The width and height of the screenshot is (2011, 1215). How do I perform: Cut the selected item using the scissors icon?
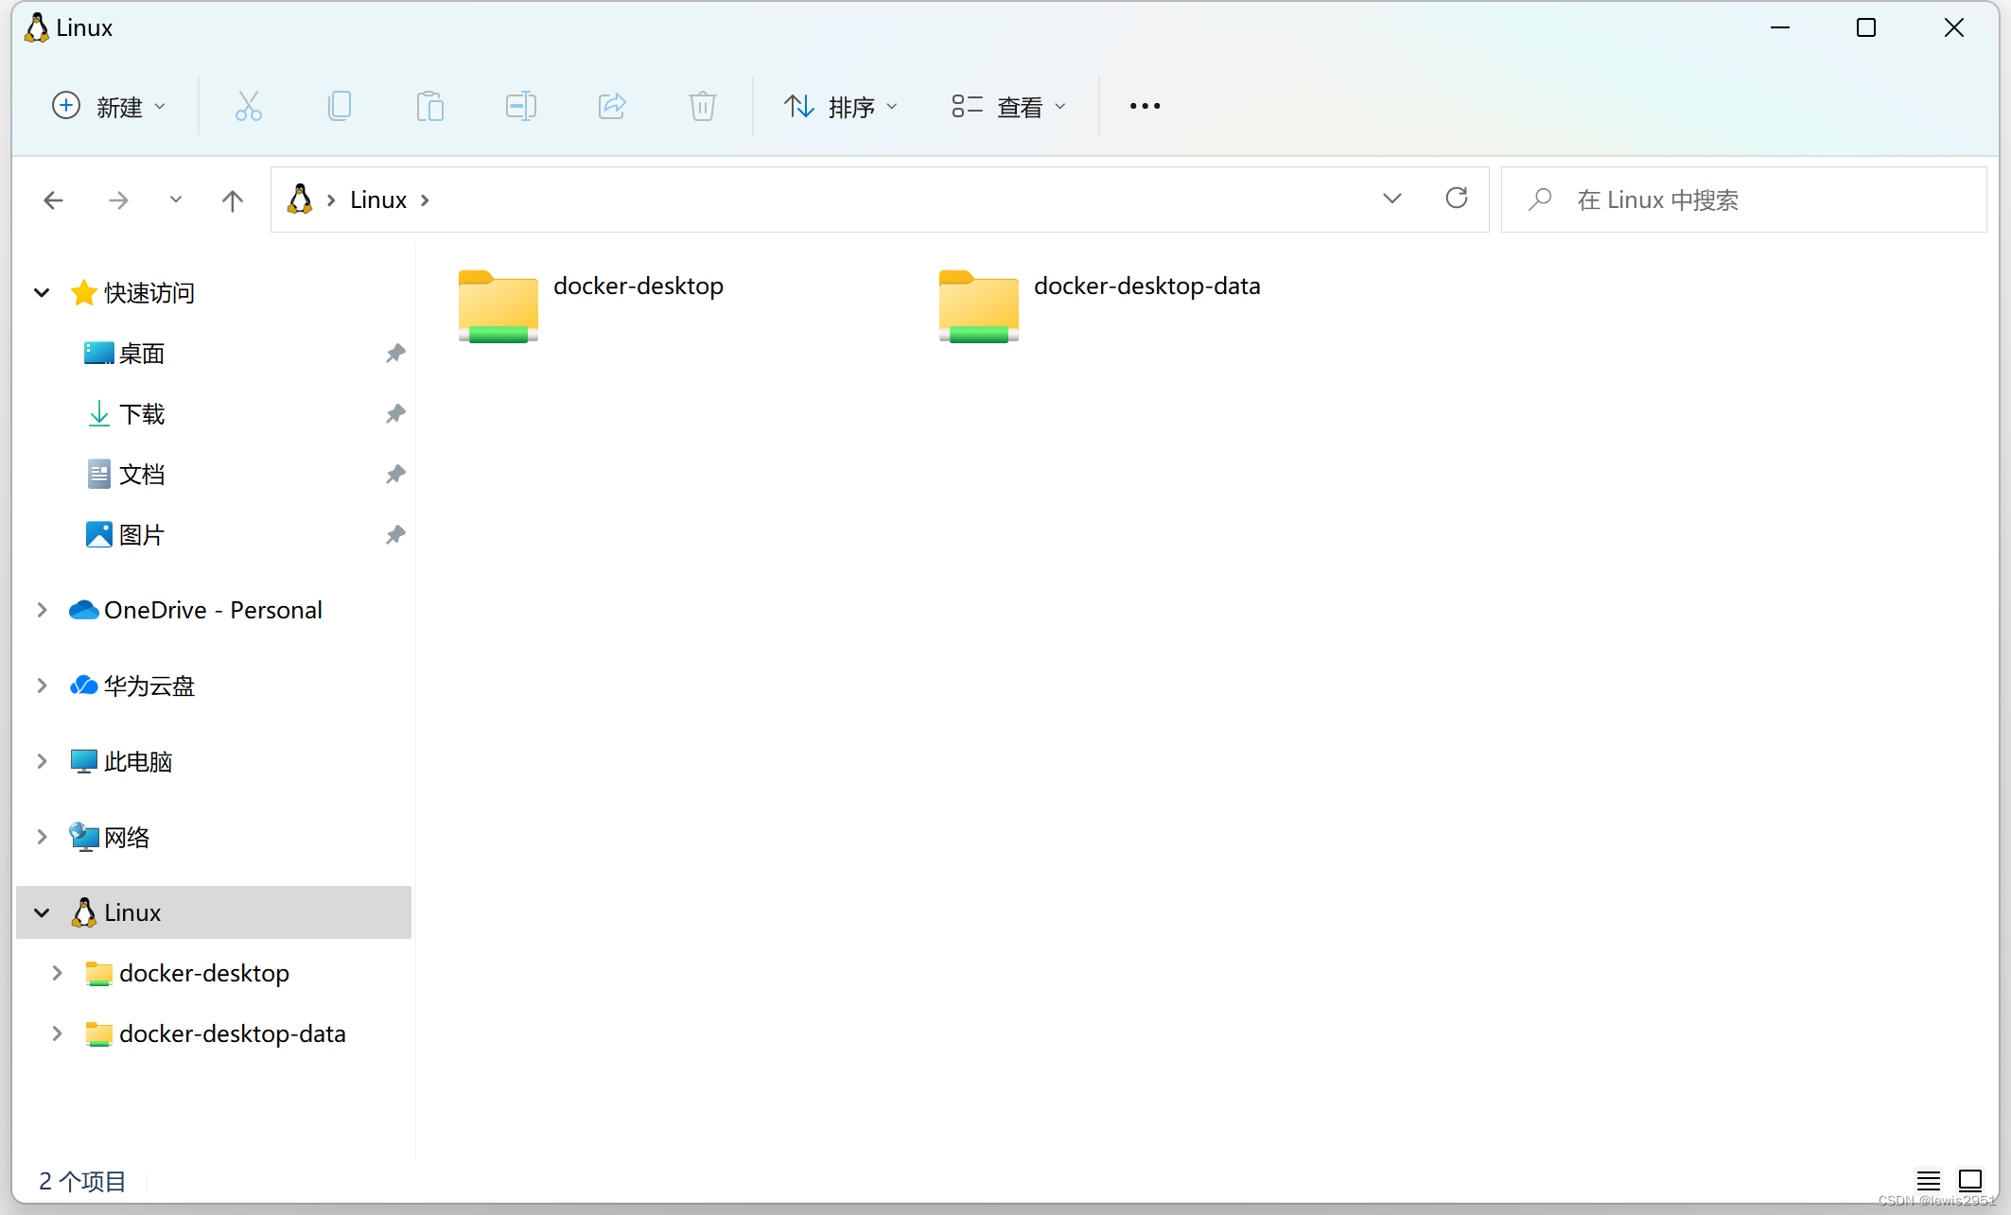(x=248, y=106)
